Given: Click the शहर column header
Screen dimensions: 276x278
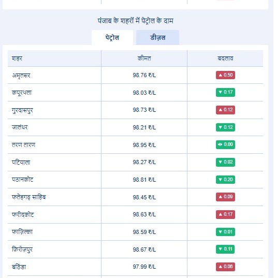Looking at the screenshot, I should pyautogui.click(x=17, y=58).
